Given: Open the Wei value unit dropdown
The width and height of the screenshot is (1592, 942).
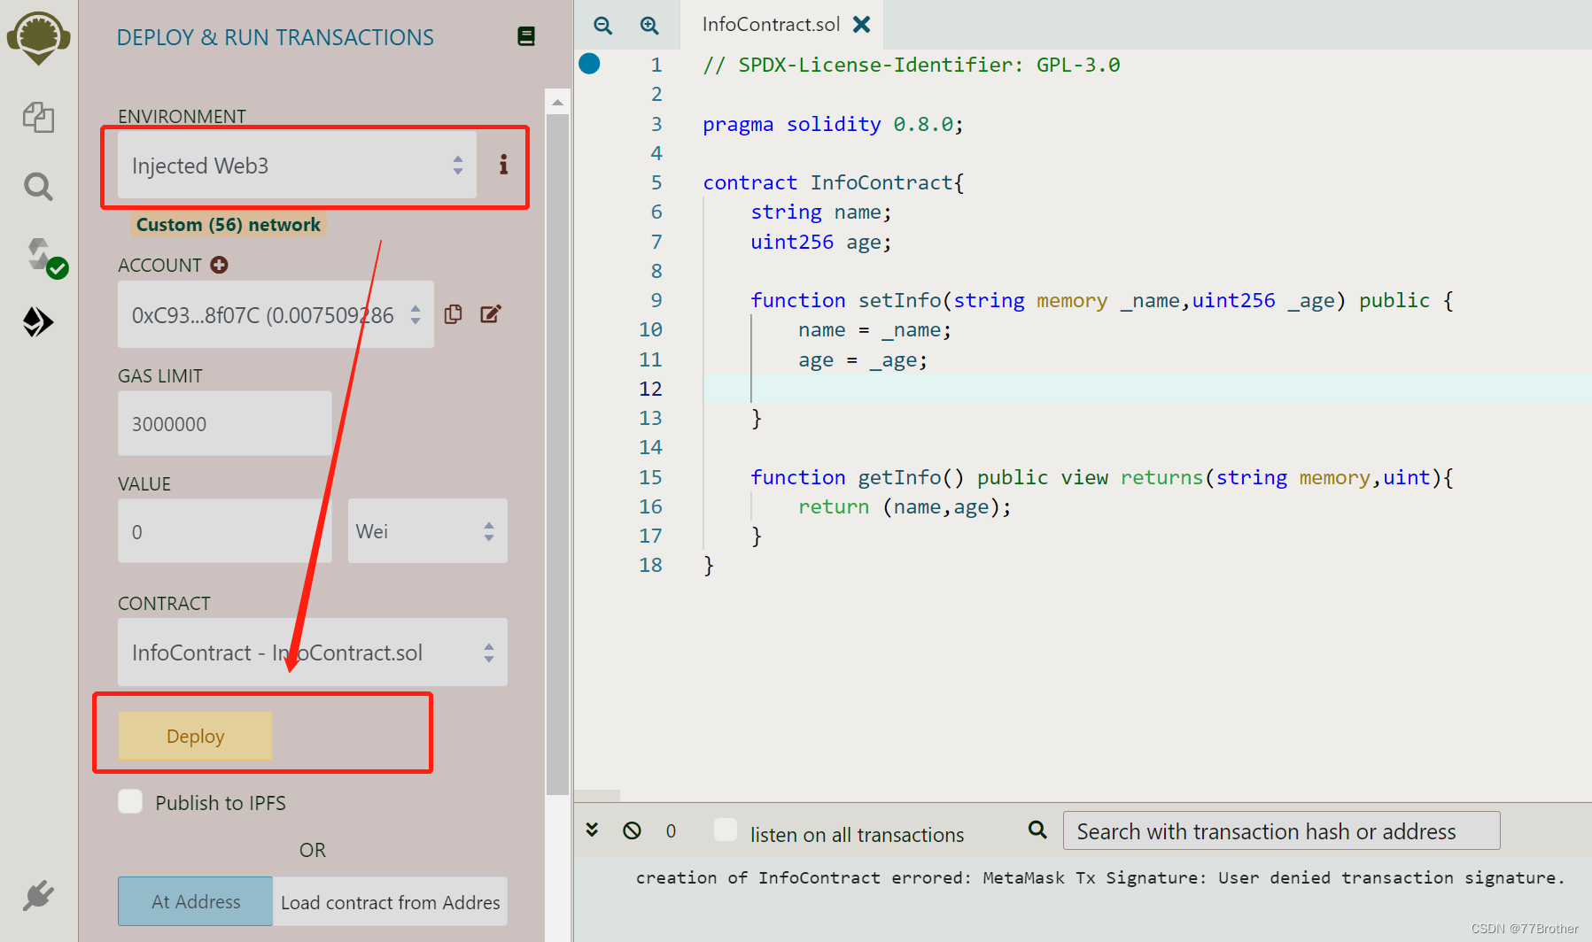Looking at the screenshot, I should [x=427, y=531].
